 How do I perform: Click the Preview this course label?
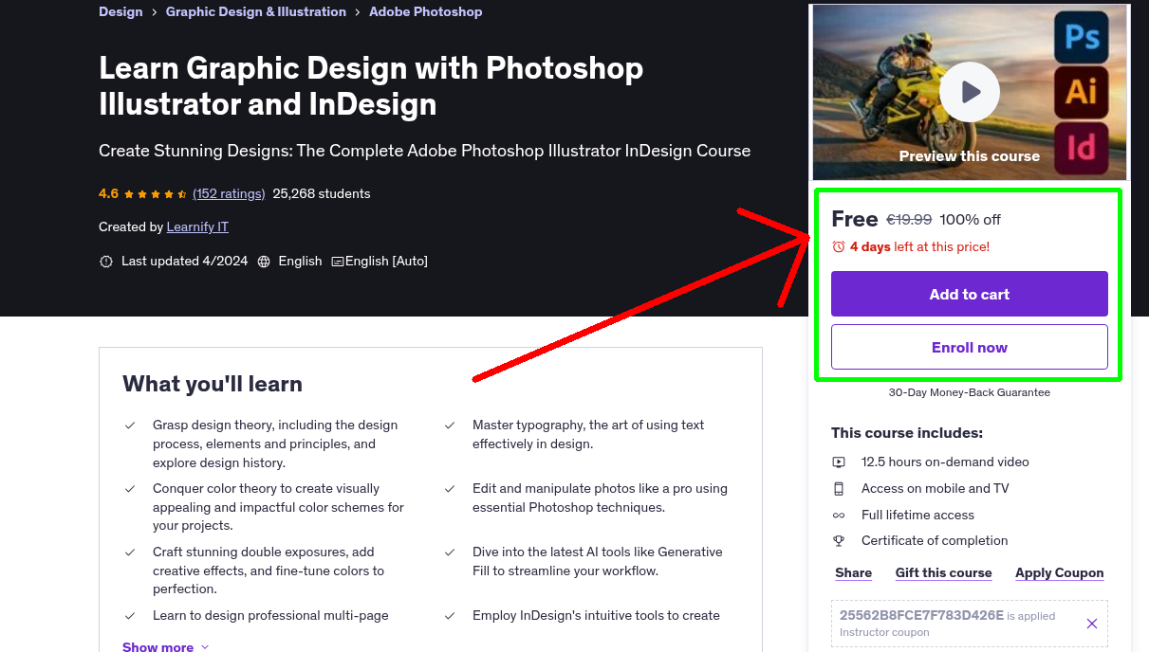click(x=970, y=156)
